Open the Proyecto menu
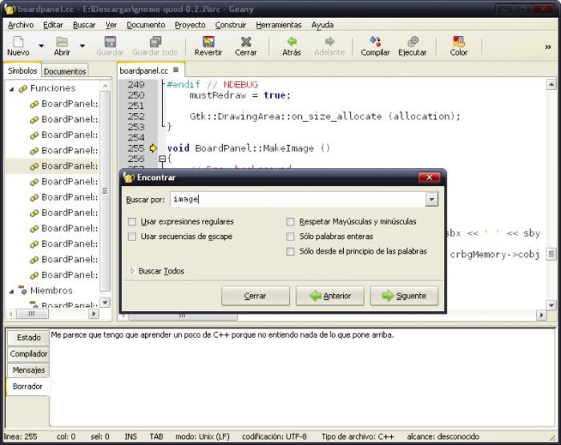The height and width of the screenshot is (445, 561). pyautogui.click(x=190, y=25)
